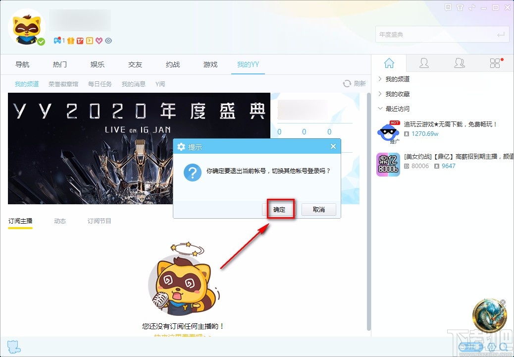The image size is (514, 357).
Task: Open the two-person groups tab
Action: click(x=459, y=63)
